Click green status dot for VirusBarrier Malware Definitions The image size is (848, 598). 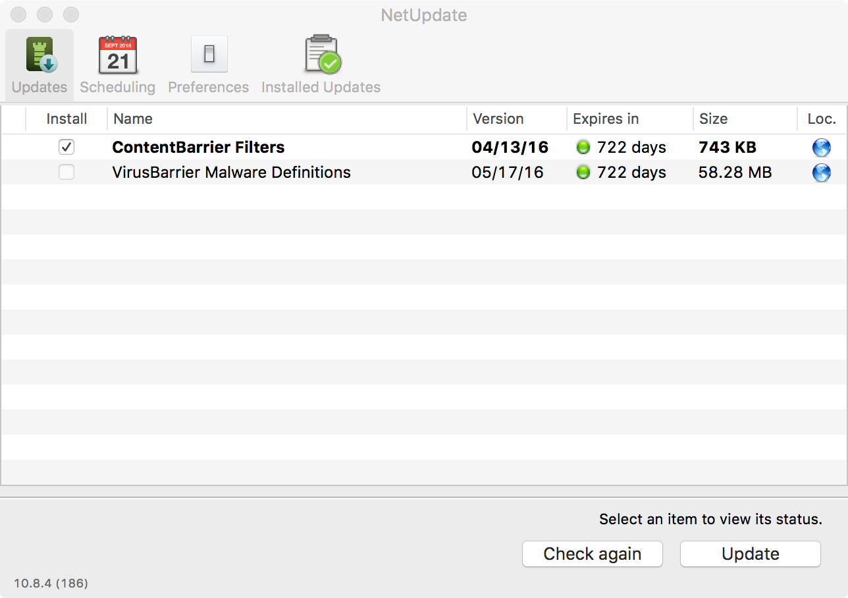[583, 173]
